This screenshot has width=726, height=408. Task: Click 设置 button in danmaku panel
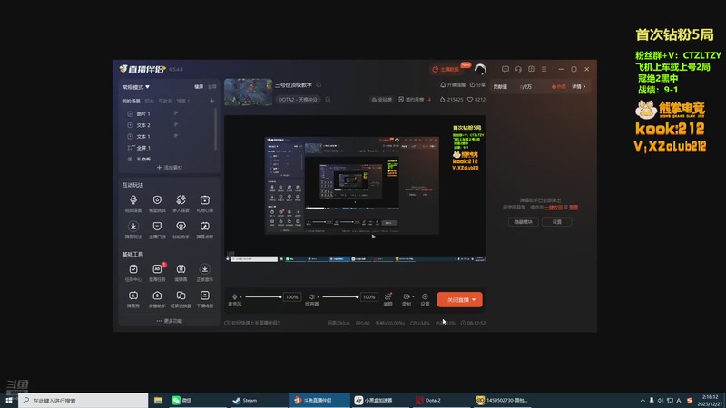[x=557, y=222]
